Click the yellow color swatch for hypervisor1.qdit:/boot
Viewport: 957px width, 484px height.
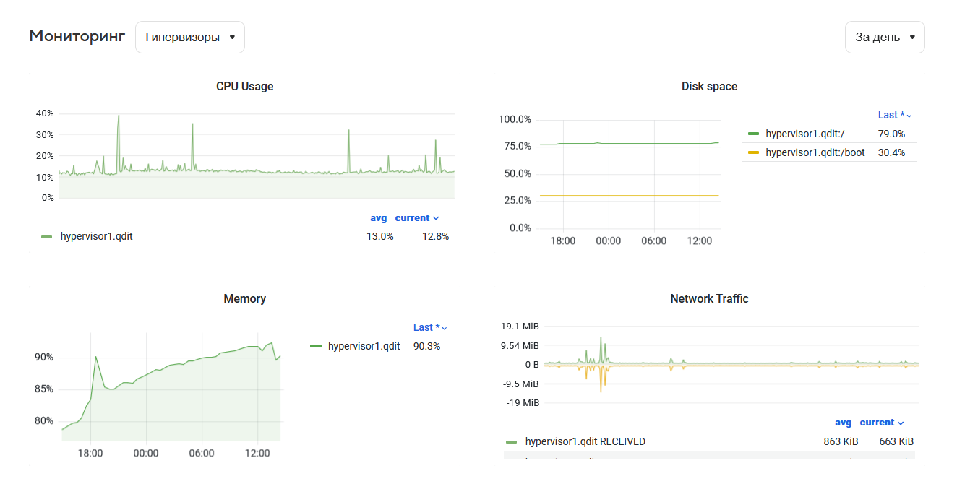tap(753, 152)
